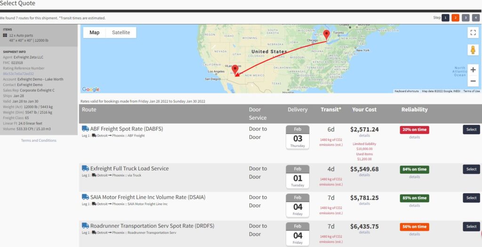
Task: Go to step 1
Action: coord(445,18)
